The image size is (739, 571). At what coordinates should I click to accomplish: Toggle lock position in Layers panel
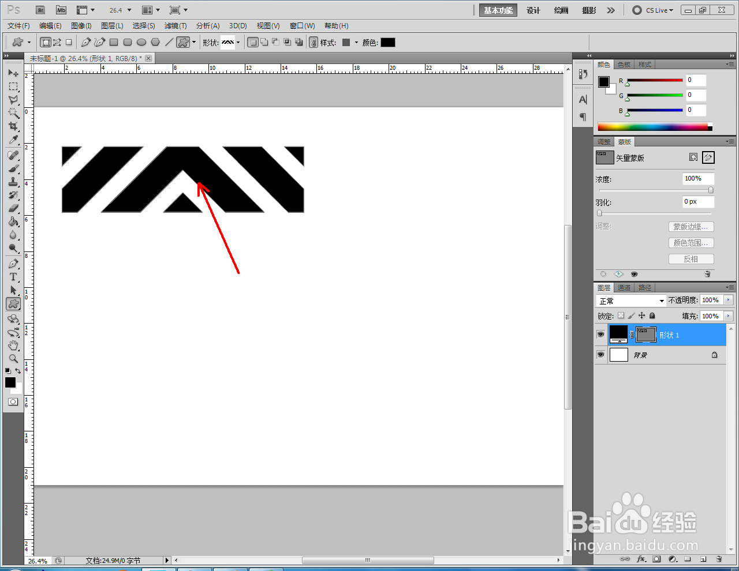(641, 315)
